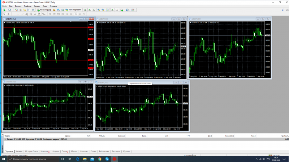The width and height of the screenshot is (289, 162).
Task: Switch timeframe to M30
Action: tap(63, 14)
